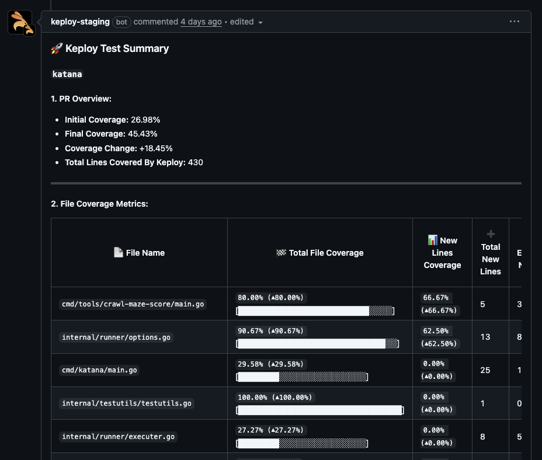Image resolution: width=542 pixels, height=460 pixels.
Task: Select the Coverage Change +18.45% line
Action: (x=119, y=148)
